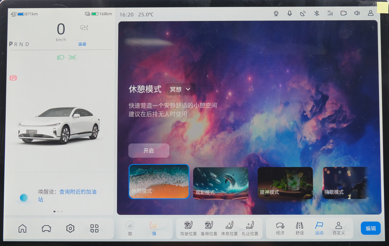Open the dashcam recorder icon
The image size is (389, 246).
click(343, 13)
